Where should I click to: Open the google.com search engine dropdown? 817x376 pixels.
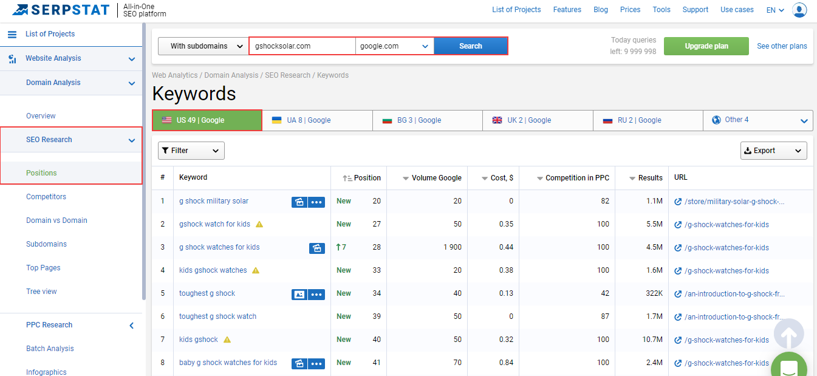point(395,46)
